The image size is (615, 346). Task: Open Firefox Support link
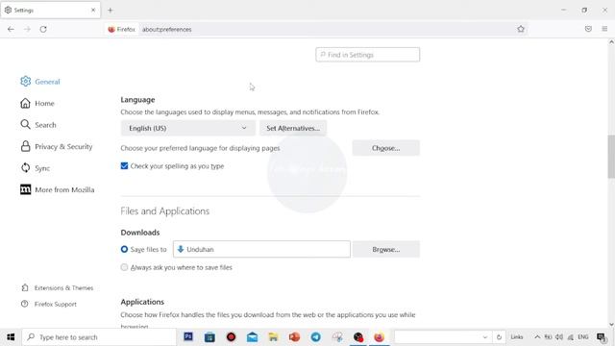point(49,304)
